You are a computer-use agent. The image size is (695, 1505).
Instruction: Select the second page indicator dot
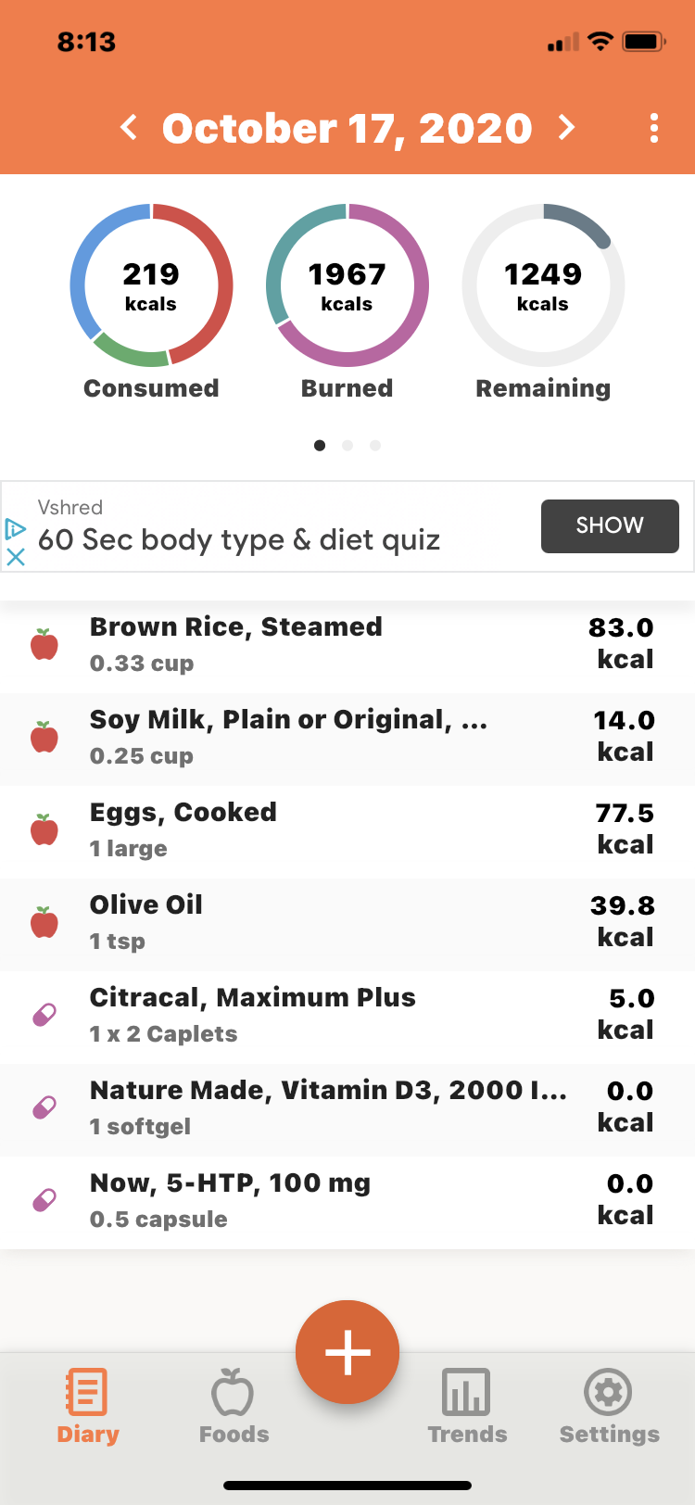(347, 446)
